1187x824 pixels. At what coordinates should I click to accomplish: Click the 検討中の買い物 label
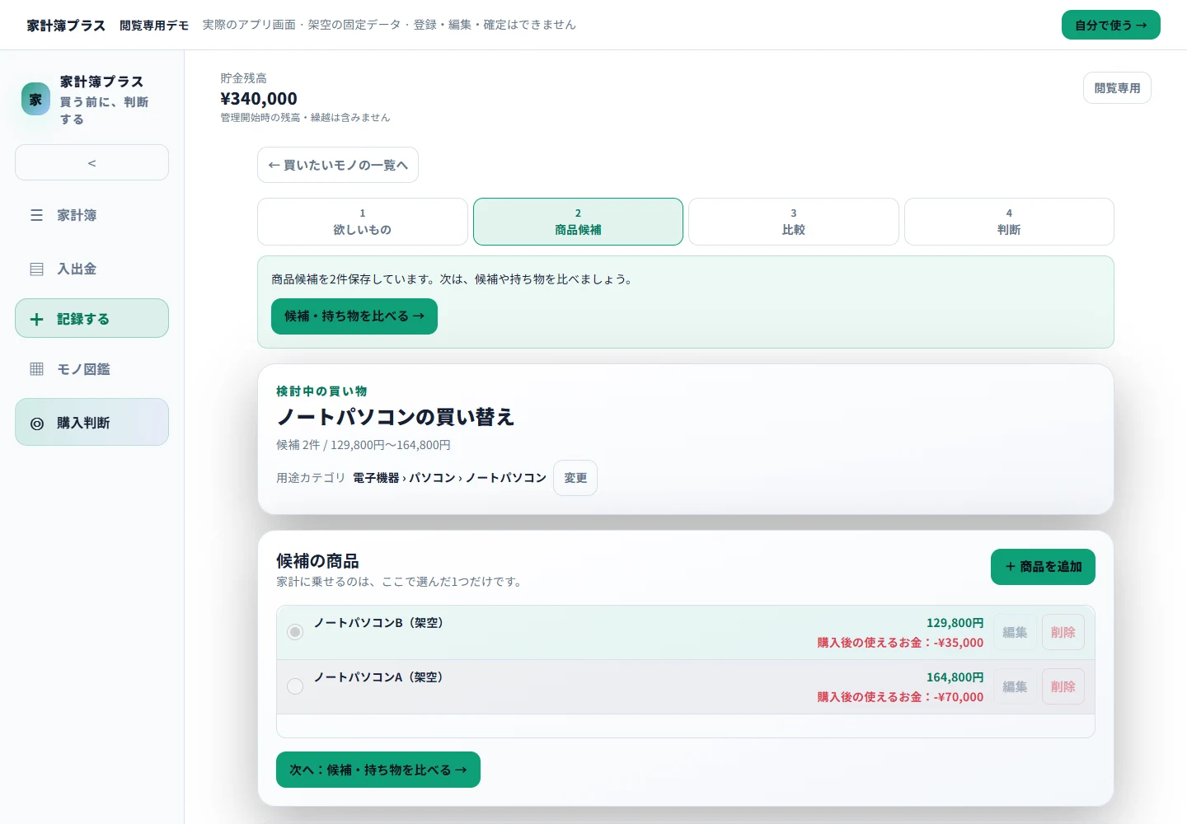pos(321,391)
